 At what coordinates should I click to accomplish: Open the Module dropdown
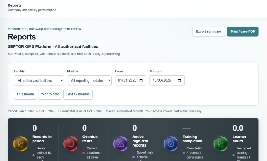click(89, 80)
